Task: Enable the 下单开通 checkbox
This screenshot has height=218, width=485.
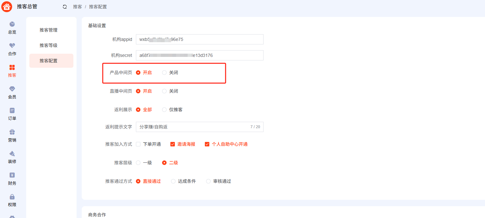Action: coord(138,144)
